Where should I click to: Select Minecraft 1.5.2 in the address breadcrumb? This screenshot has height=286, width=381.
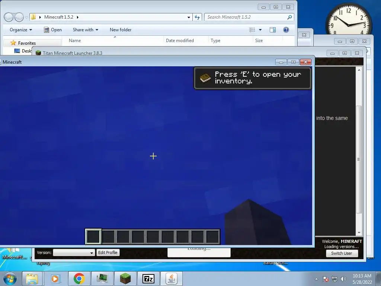tap(58, 17)
